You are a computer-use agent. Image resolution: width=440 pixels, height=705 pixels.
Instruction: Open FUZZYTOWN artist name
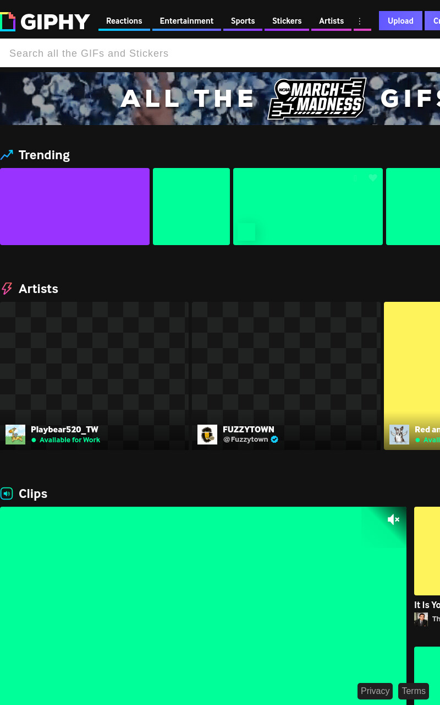click(x=249, y=430)
